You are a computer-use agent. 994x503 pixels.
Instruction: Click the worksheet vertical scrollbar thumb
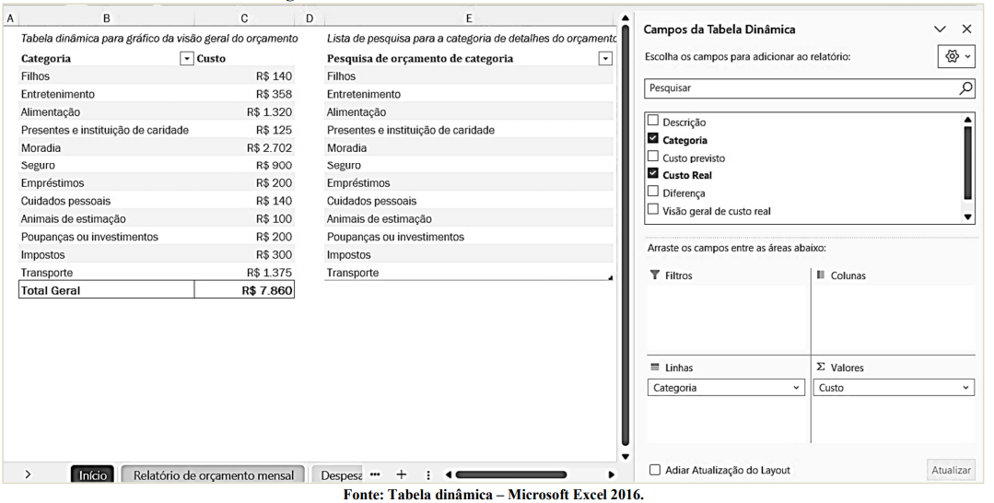point(626,236)
